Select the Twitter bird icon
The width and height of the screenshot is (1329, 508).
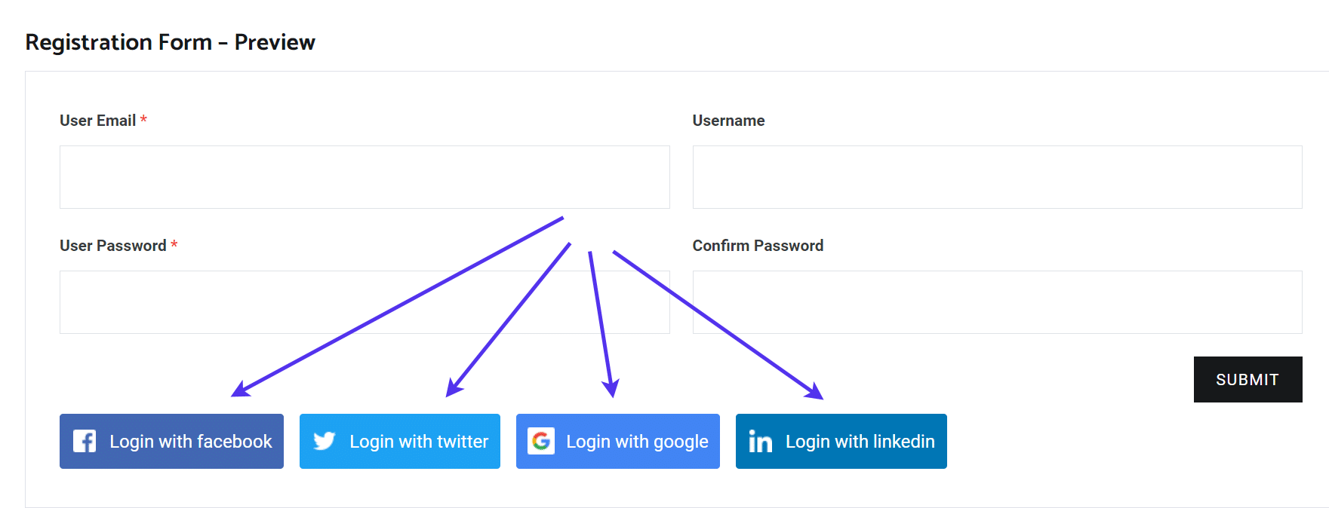pos(325,442)
